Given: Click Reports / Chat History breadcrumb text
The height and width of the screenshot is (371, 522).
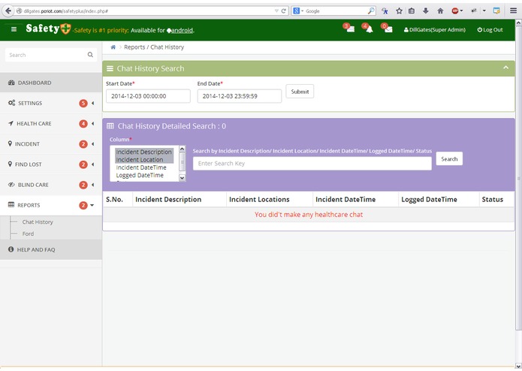Looking at the screenshot, I should tap(154, 47).
